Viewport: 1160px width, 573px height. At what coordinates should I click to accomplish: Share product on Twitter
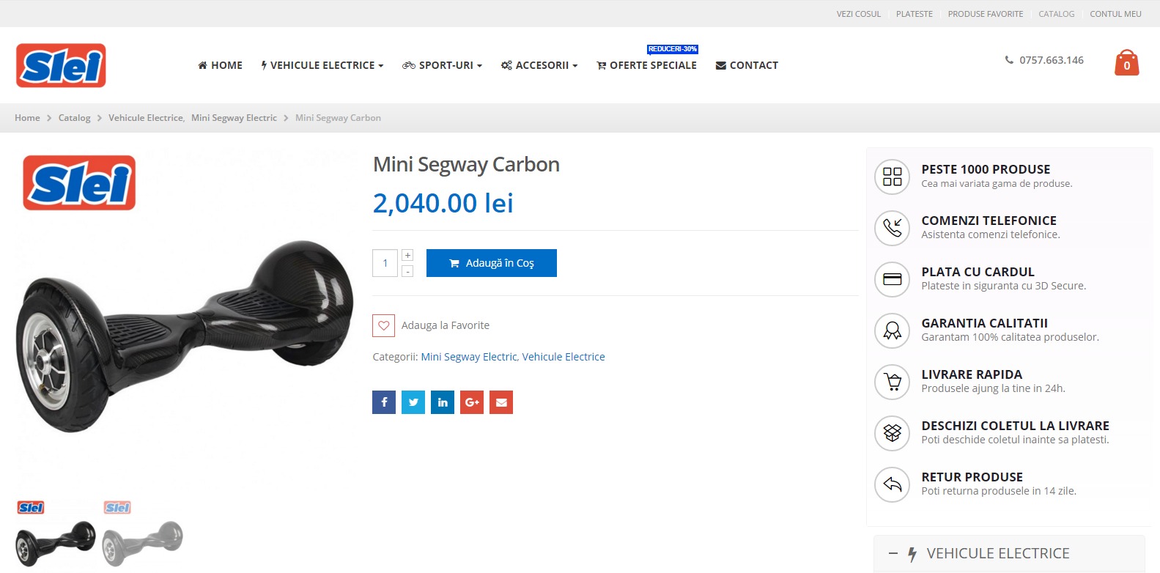coord(413,402)
